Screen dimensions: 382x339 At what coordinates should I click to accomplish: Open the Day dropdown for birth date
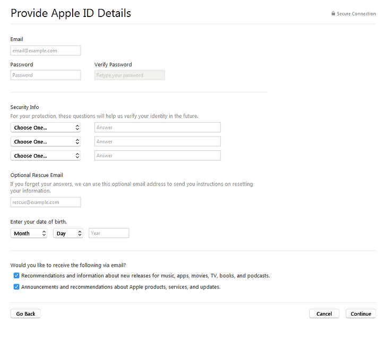click(x=68, y=233)
